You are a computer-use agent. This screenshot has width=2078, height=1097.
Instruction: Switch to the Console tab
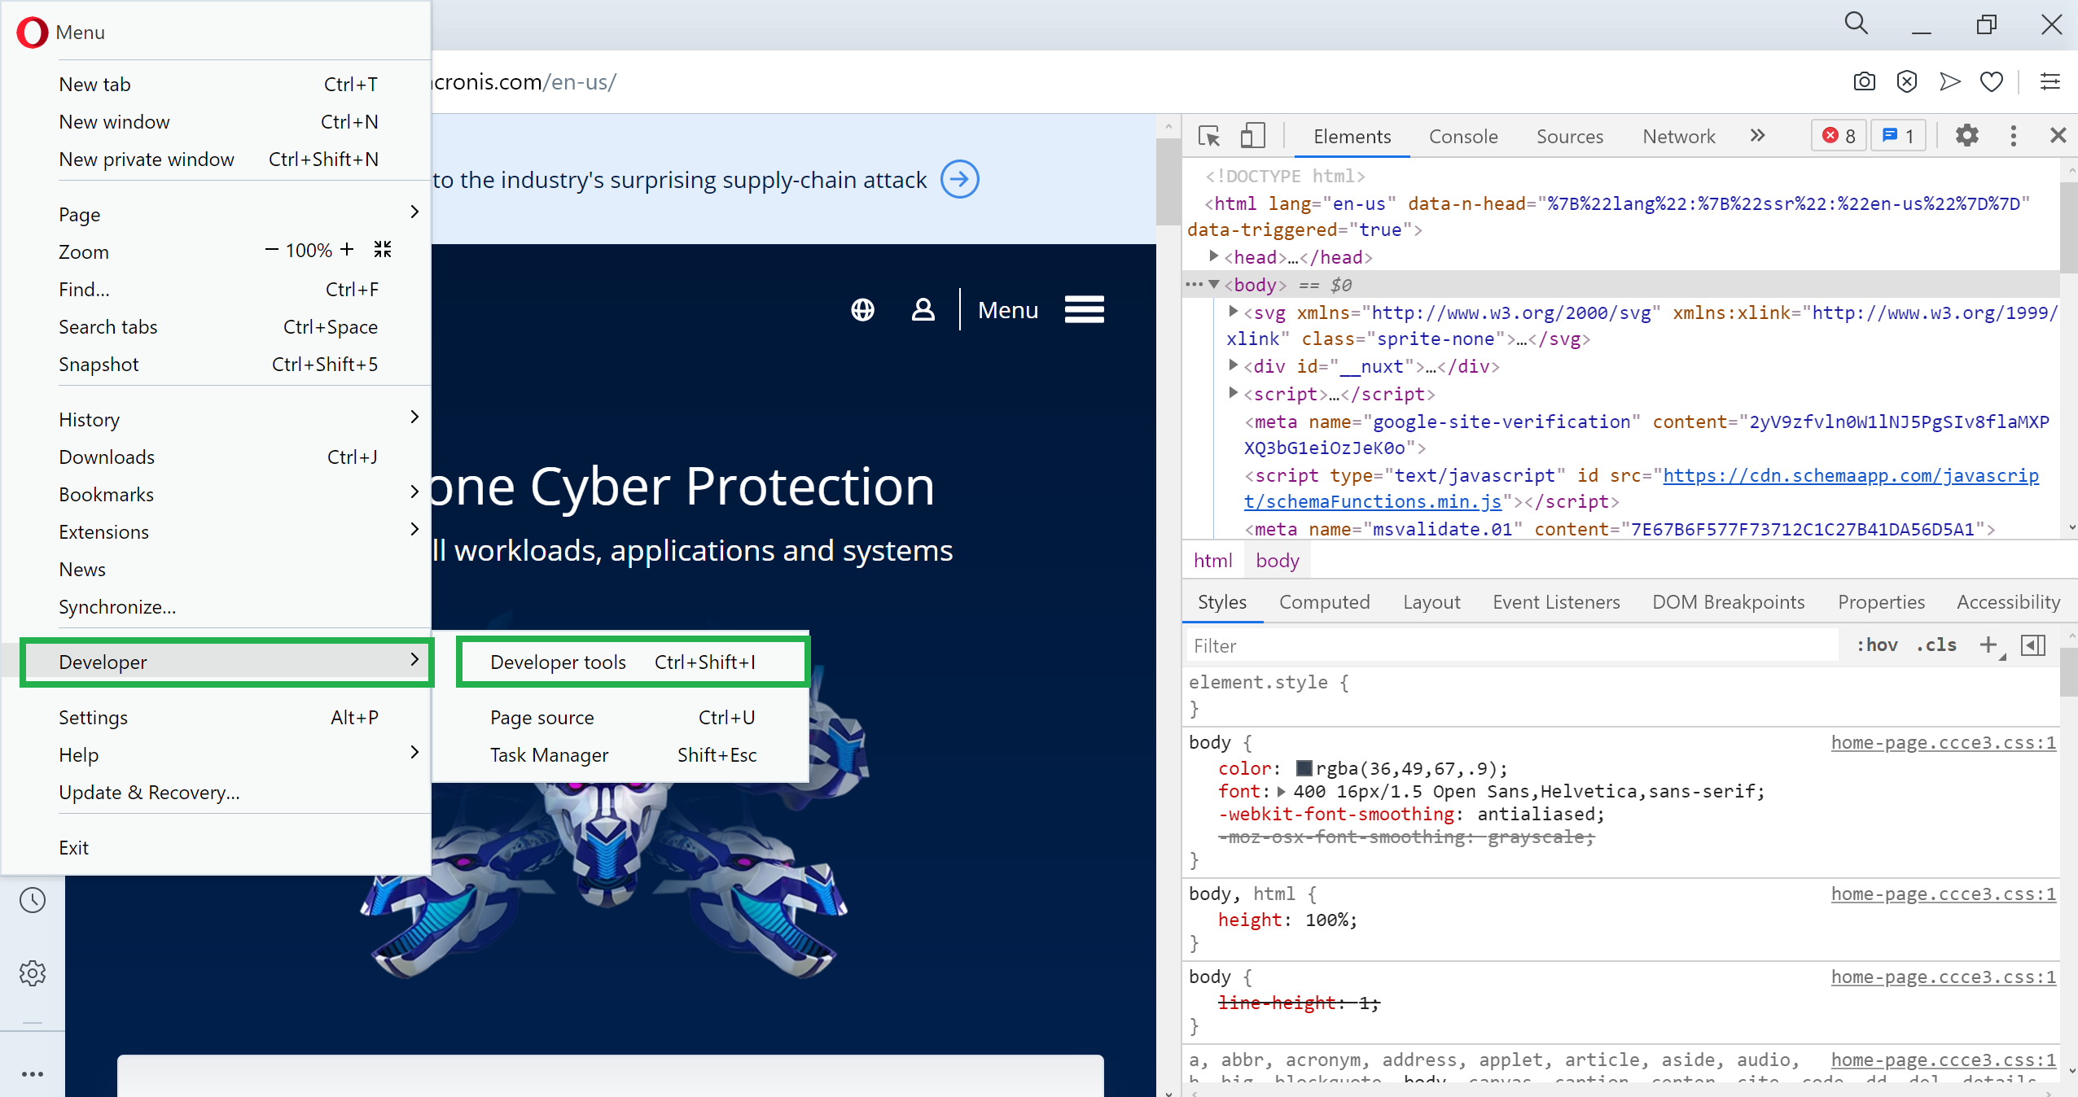(1462, 136)
